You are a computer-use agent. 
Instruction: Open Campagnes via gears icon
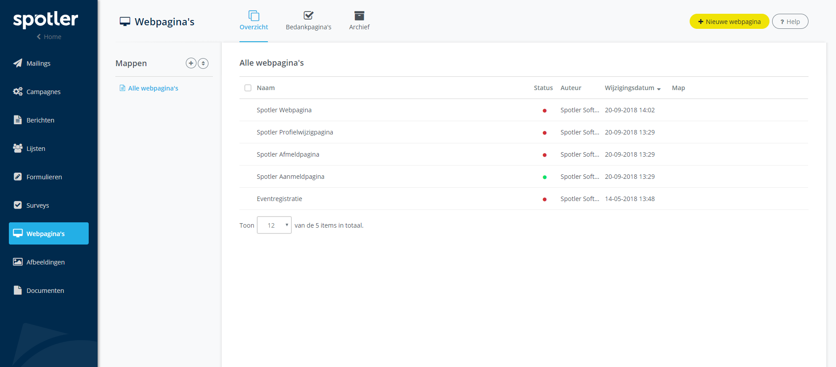(x=18, y=91)
